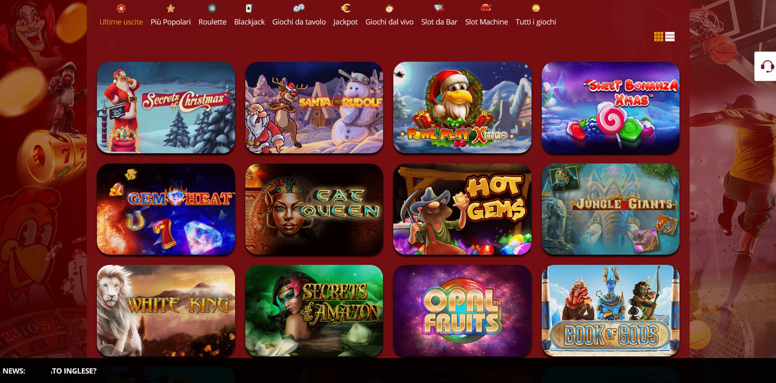This screenshot has height=383, width=776.
Task: Click the sun icon above Tutti i giochi
Action: click(536, 8)
